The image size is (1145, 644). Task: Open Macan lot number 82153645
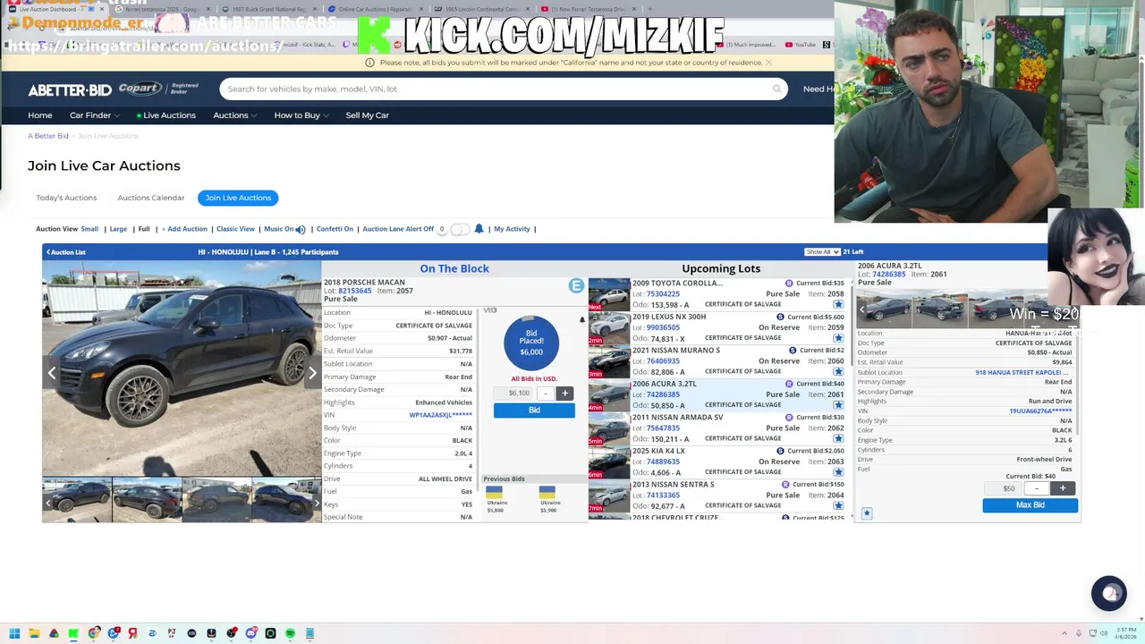click(x=354, y=291)
